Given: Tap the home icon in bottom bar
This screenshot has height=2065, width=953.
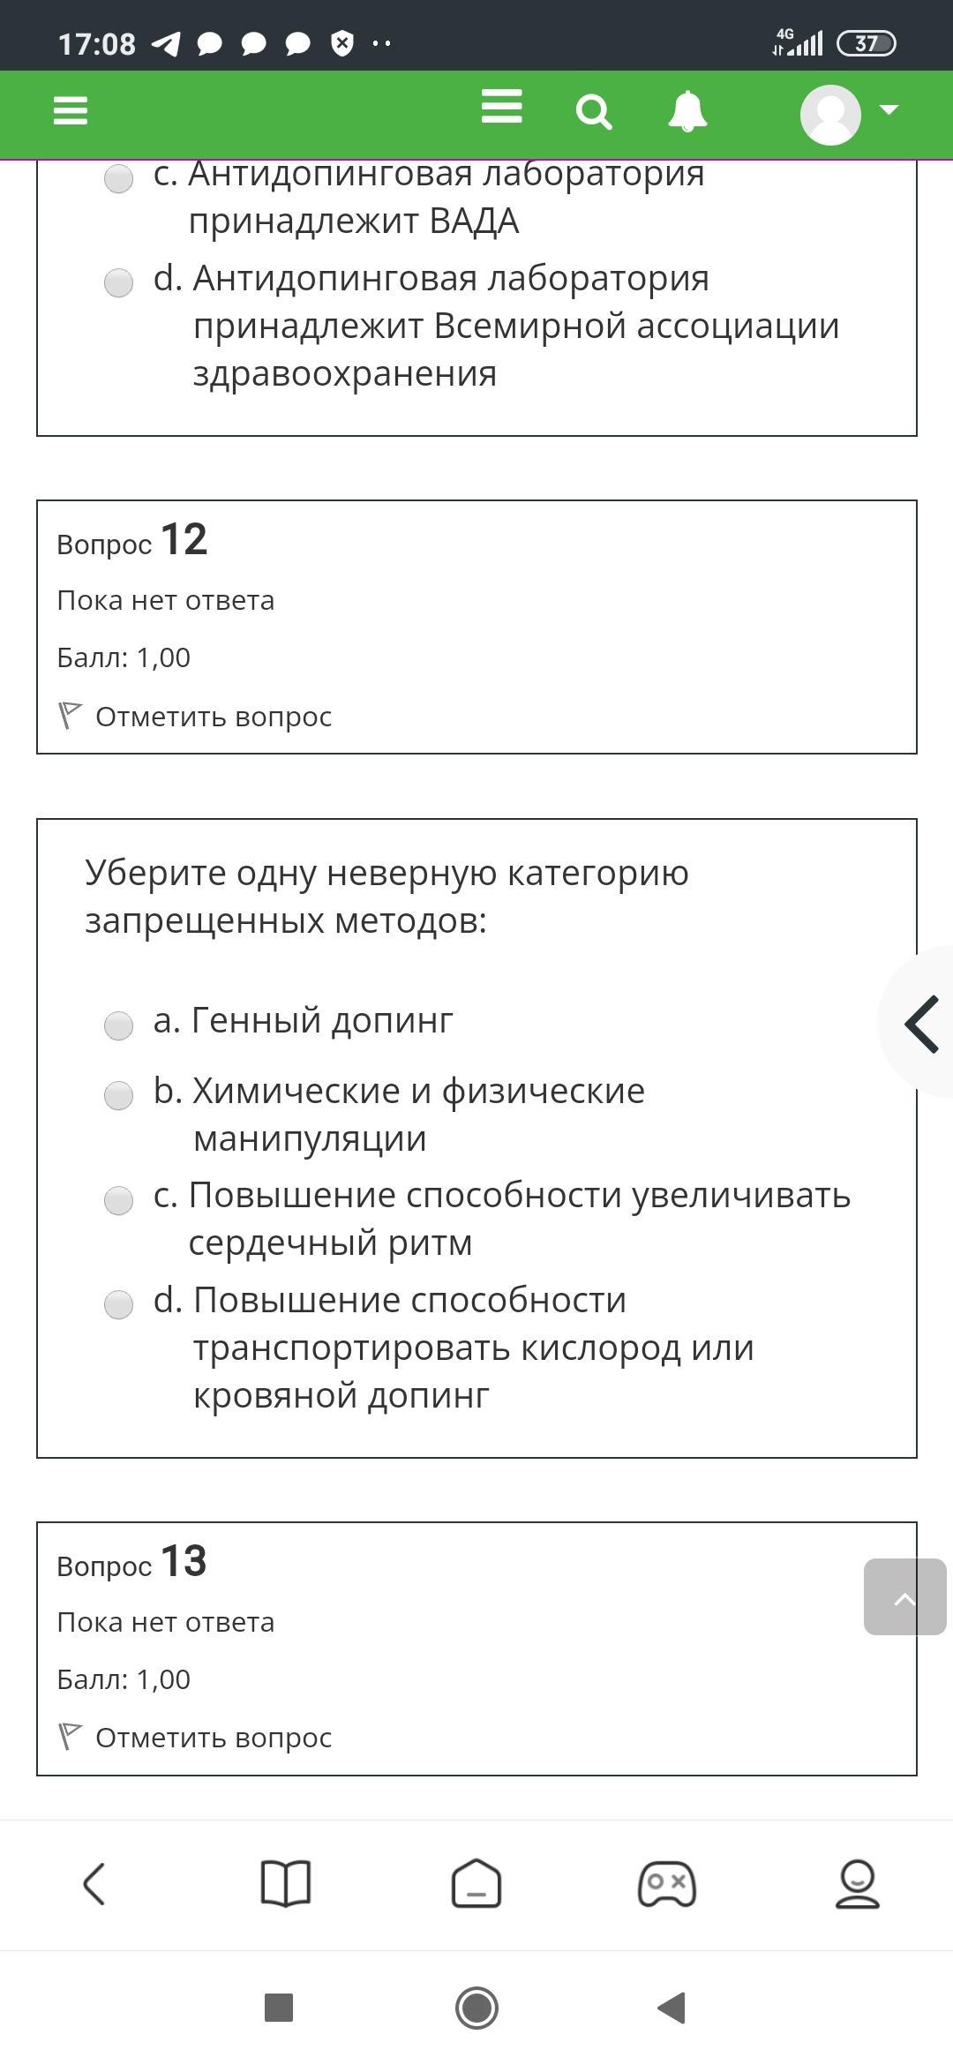Looking at the screenshot, I should [x=476, y=1884].
